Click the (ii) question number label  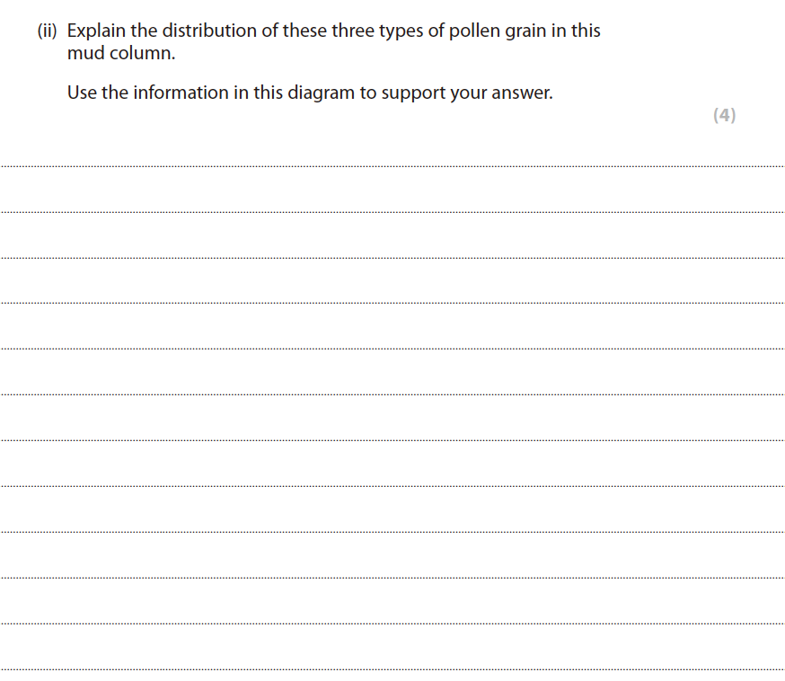[x=49, y=31]
